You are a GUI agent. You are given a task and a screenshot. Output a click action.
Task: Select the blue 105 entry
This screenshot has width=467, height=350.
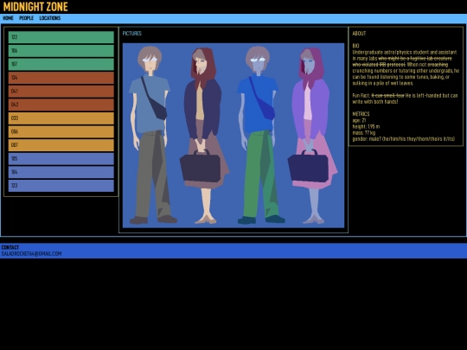coord(61,159)
